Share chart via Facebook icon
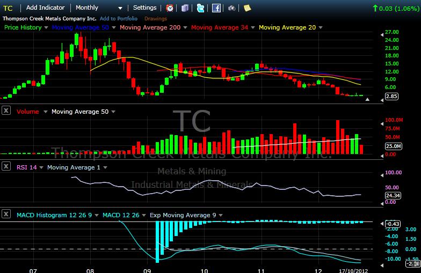Image resolution: width=421 pixels, height=273 pixels. [216, 8]
